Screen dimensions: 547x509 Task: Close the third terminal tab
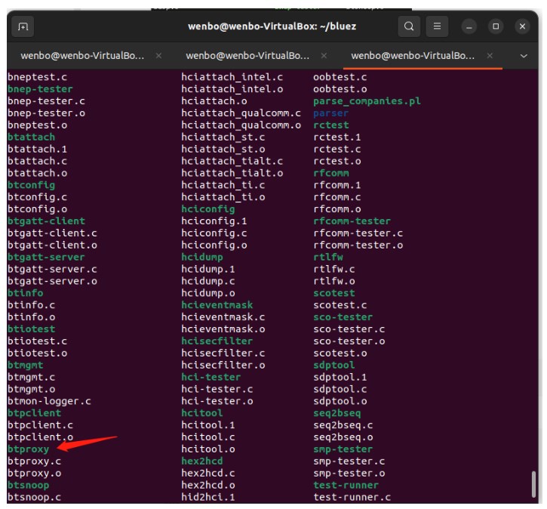490,56
